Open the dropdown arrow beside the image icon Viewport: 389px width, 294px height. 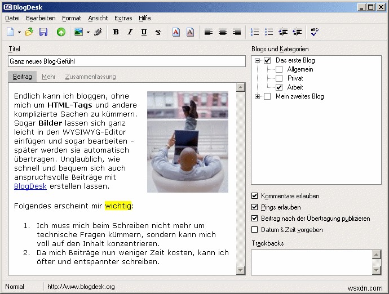pos(88,32)
